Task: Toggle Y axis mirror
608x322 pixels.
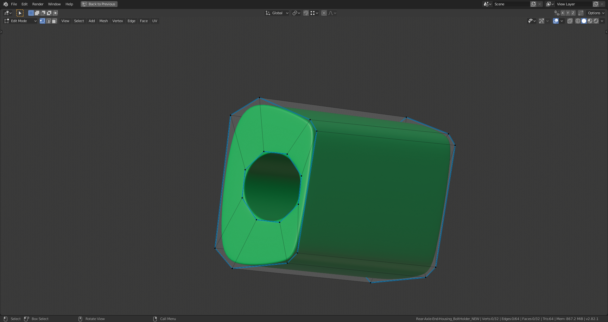Action: [x=568, y=13]
